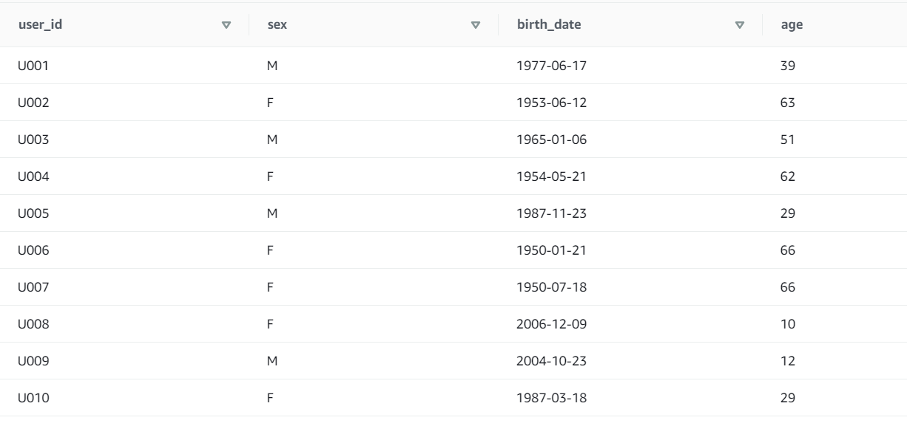Screen dimensions: 907x423
Task: Select the U009 user_id cell
Action: click(x=33, y=361)
